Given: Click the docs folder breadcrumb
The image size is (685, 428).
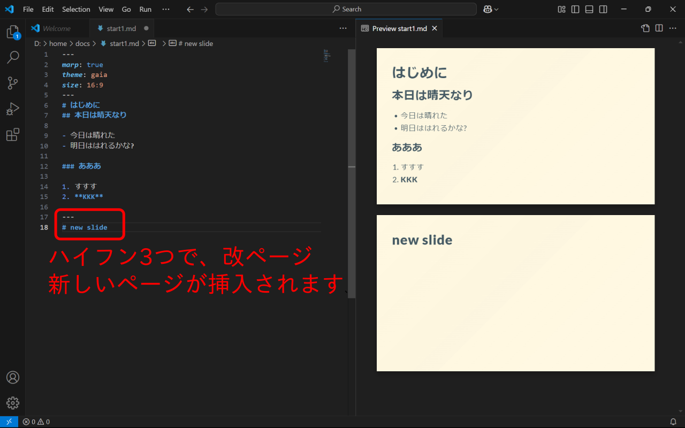Looking at the screenshot, I should (82, 43).
